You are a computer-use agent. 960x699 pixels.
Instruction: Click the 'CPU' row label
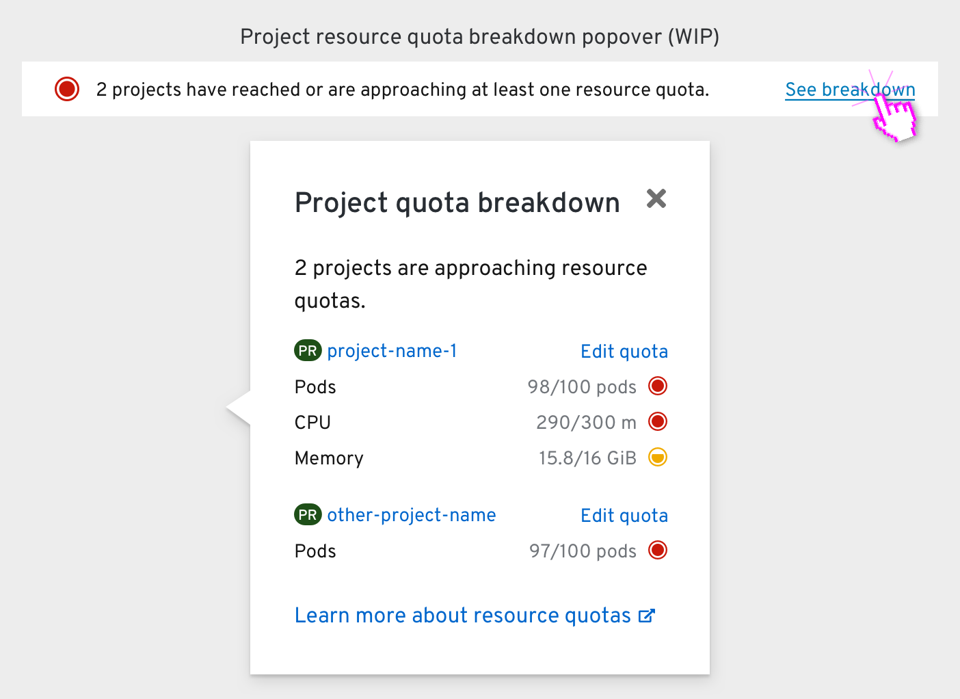(x=312, y=423)
